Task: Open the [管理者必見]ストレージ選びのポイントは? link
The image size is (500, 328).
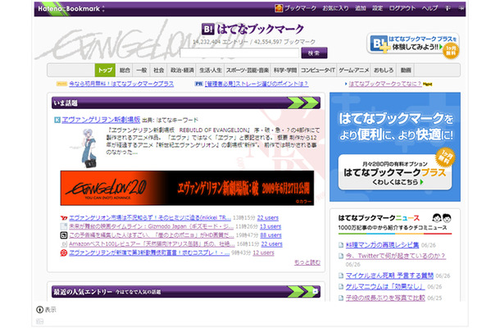Action: pos(257,84)
